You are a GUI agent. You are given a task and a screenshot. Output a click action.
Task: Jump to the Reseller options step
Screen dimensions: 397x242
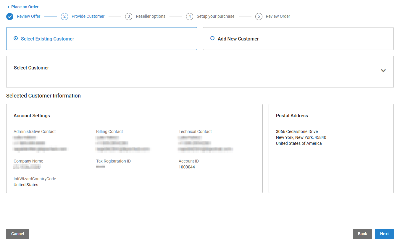pos(151,17)
